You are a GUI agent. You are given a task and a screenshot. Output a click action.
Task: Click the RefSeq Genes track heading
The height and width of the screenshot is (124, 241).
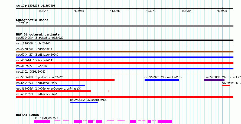tap(27, 115)
